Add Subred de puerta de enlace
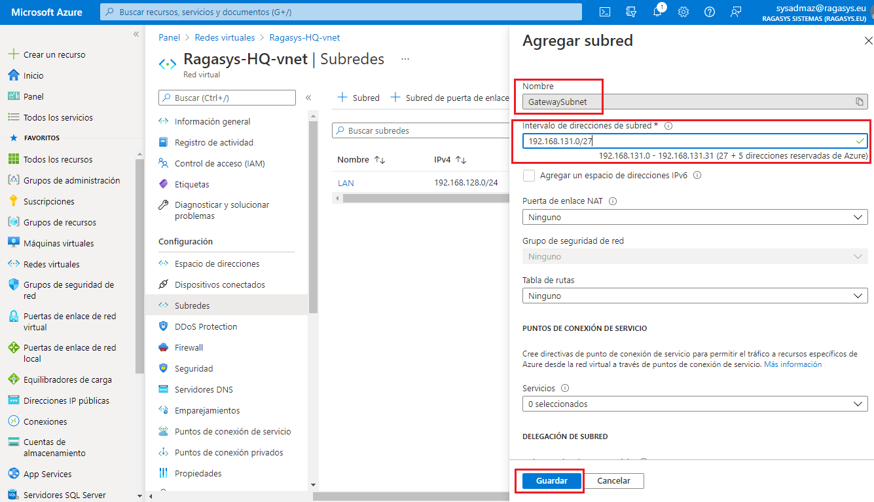874x502 pixels. click(x=450, y=98)
